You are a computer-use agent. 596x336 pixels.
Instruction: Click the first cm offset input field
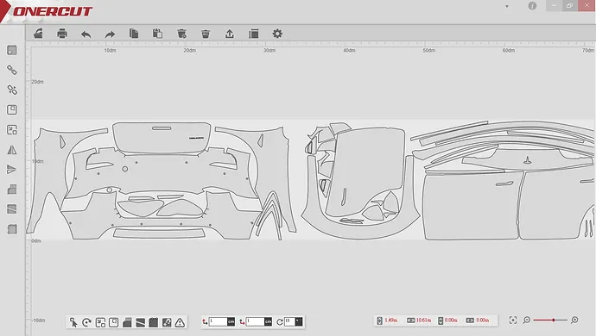218,321
